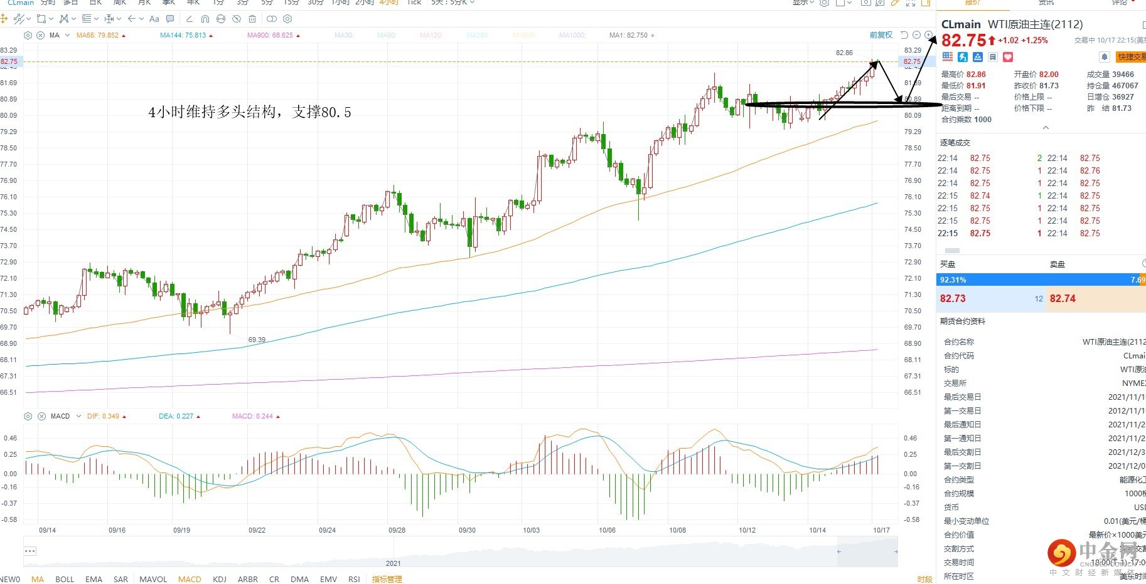Viewport: 1146px width, 584px height.
Task: Click the price alert bell icon
Action: (1105, 57)
